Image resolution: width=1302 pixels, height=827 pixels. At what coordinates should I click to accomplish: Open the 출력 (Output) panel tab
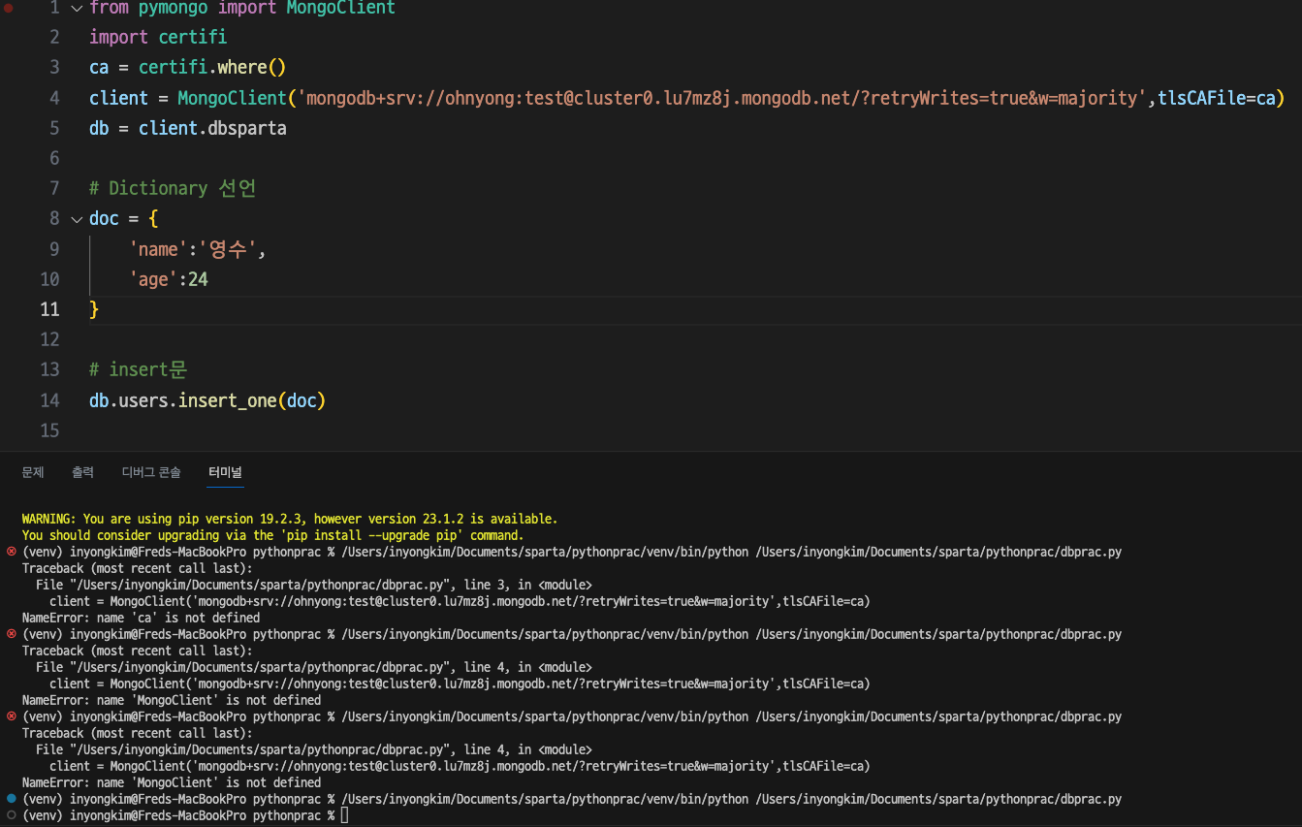pos(82,472)
